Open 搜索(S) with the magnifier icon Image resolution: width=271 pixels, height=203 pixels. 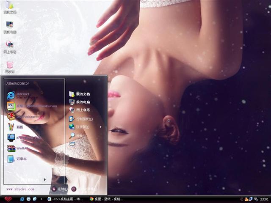pyautogui.click(x=78, y=136)
